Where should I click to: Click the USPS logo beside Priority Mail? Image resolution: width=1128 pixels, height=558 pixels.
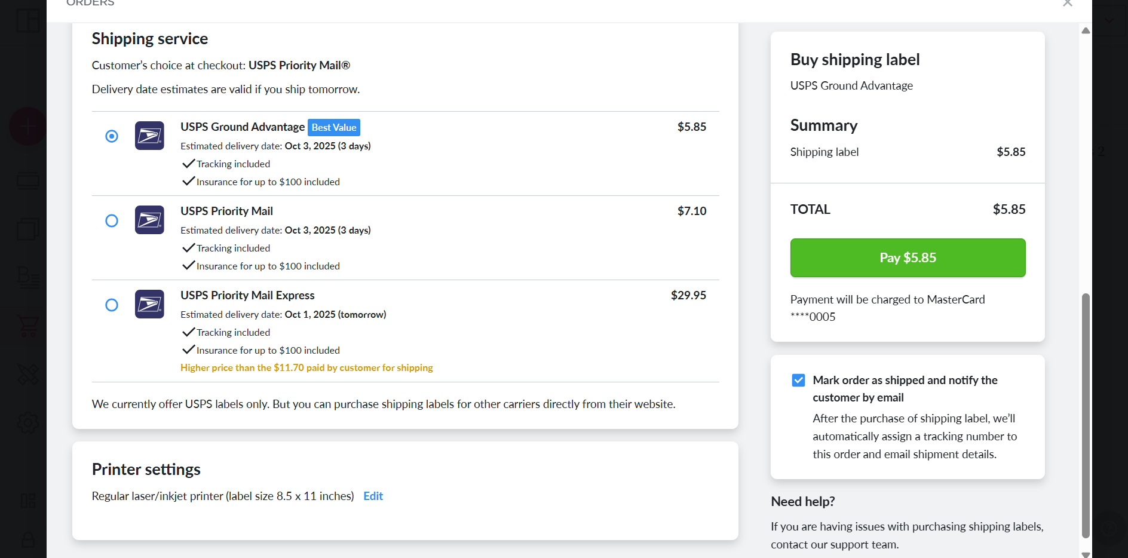(x=149, y=220)
